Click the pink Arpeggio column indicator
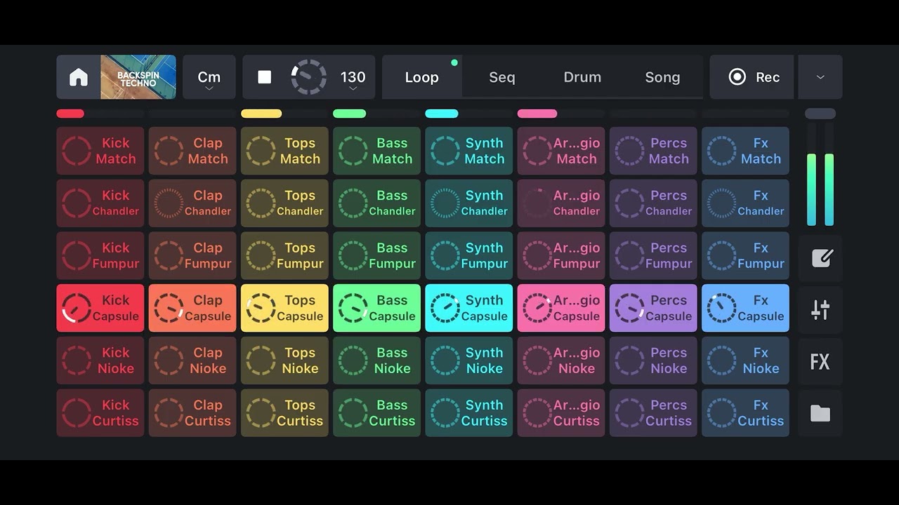The width and height of the screenshot is (899, 505). 537,114
